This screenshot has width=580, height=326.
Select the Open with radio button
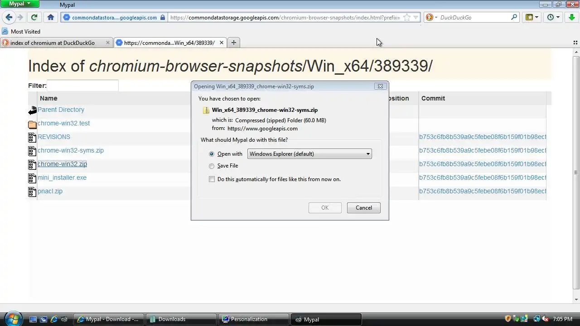click(x=212, y=154)
